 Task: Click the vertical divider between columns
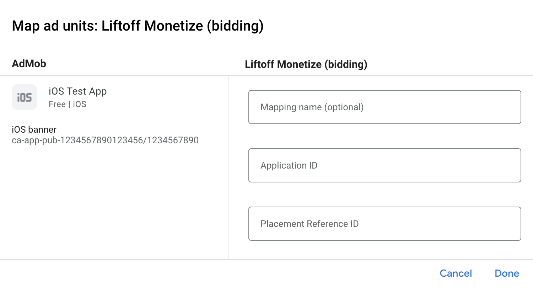[x=228, y=167]
